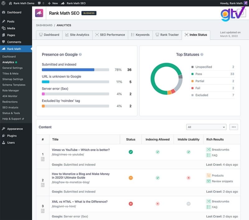The image size is (249, 220).
Task: Open the three-dot options menu in Content
Action: [x=233, y=127]
